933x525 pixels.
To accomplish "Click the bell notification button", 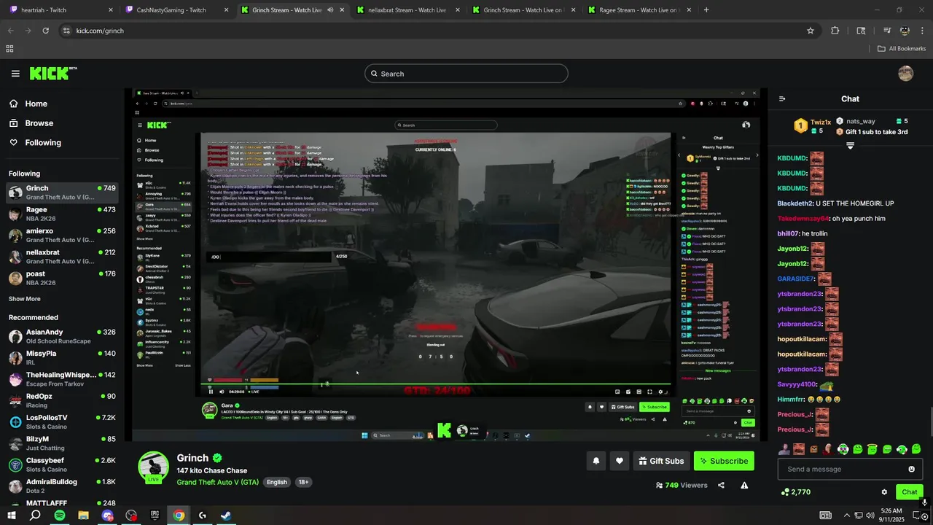I will [x=596, y=461].
